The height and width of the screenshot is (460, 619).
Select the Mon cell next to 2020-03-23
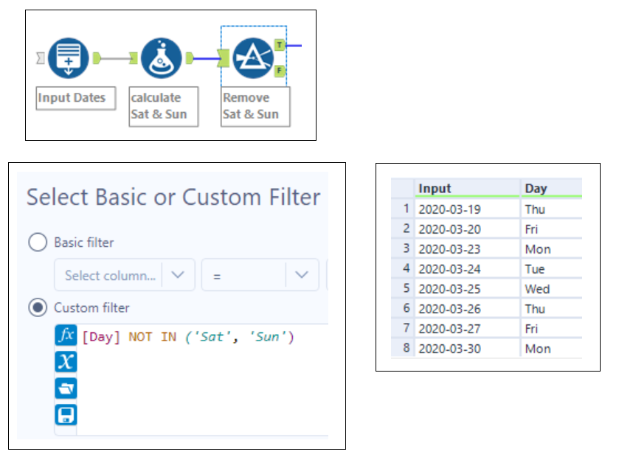tap(552, 249)
